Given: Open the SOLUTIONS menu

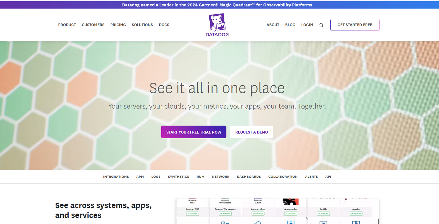Looking at the screenshot, I should [x=142, y=25].
